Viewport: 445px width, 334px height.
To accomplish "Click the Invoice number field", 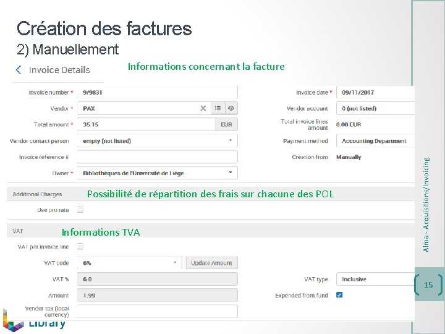I will 157,92.
